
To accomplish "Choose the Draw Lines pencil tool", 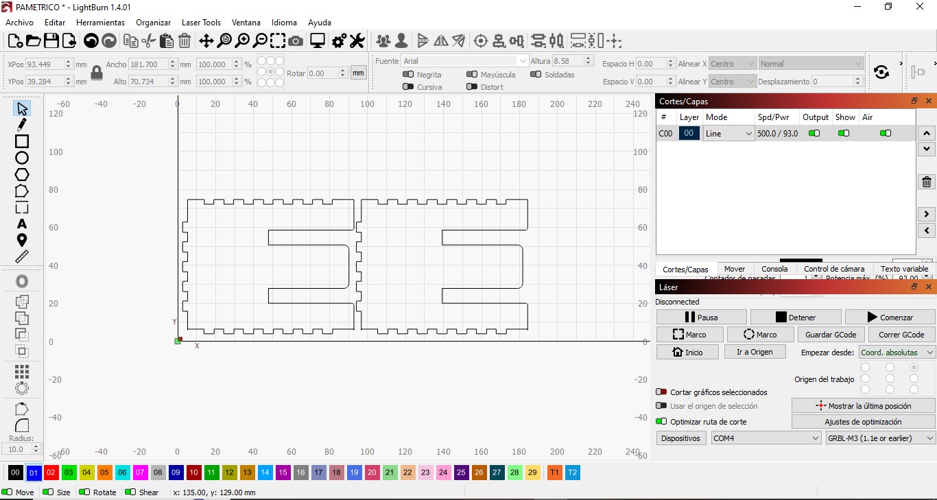I will (x=22, y=125).
